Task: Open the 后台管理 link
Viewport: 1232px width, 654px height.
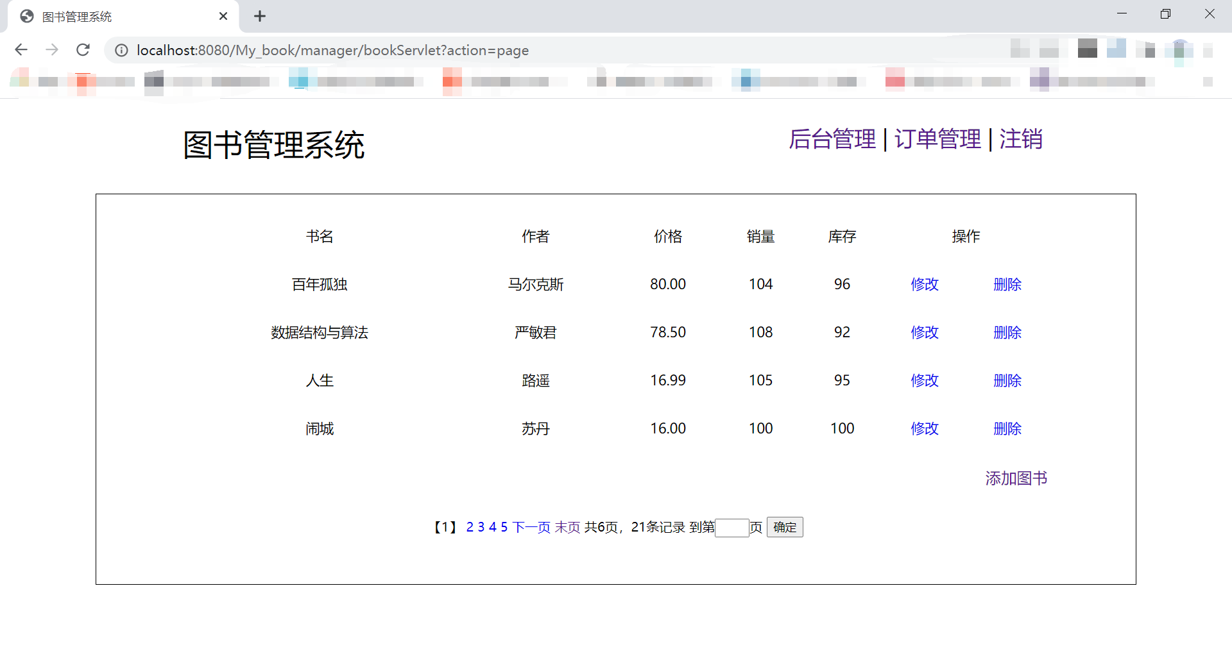Action: 832,139
